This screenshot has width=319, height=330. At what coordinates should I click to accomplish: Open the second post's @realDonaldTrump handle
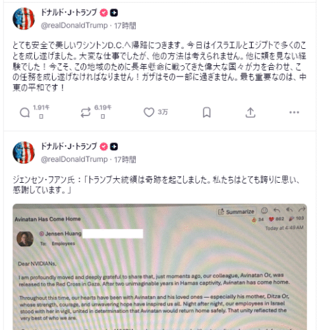click(x=74, y=159)
